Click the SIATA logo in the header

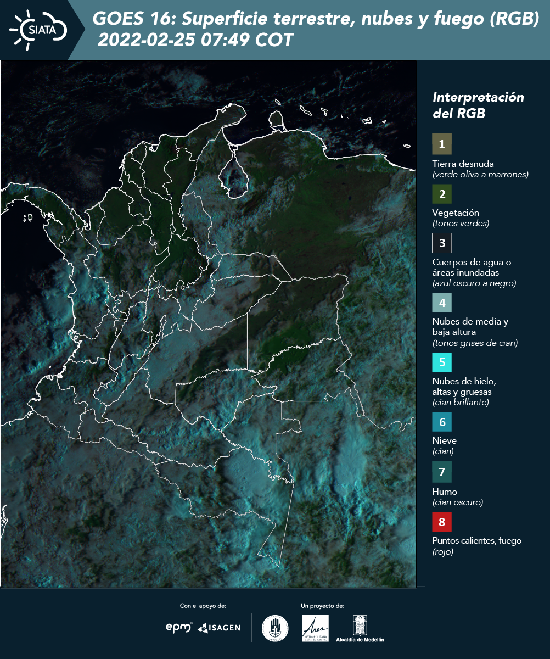click(x=38, y=30)
